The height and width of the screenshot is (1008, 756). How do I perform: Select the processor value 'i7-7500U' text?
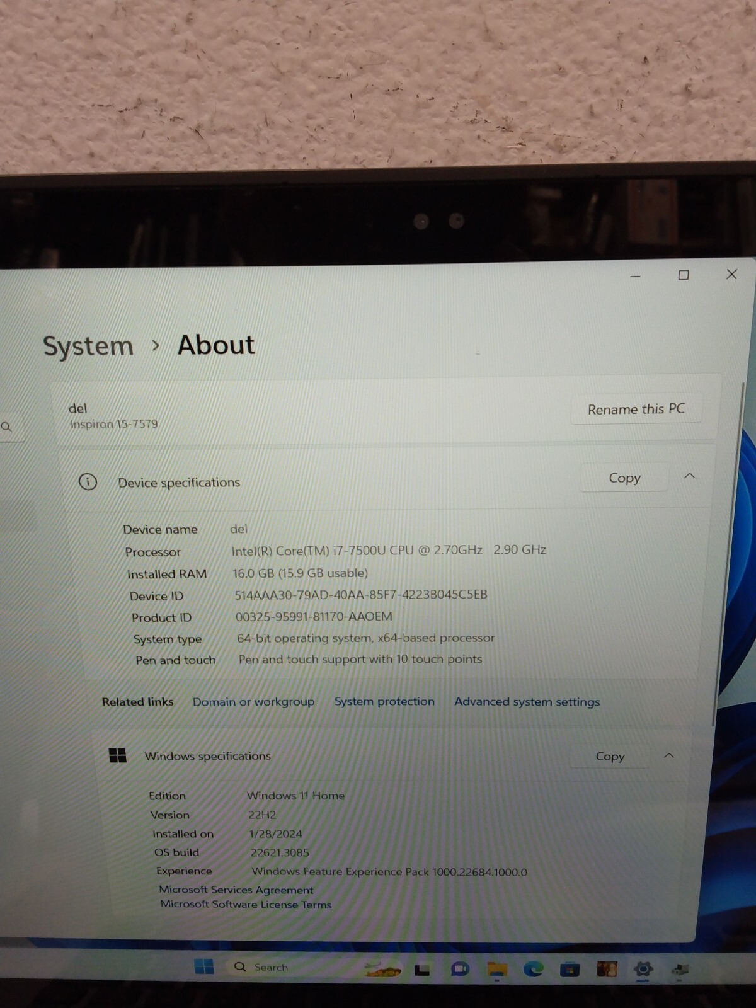coord(359,550)
